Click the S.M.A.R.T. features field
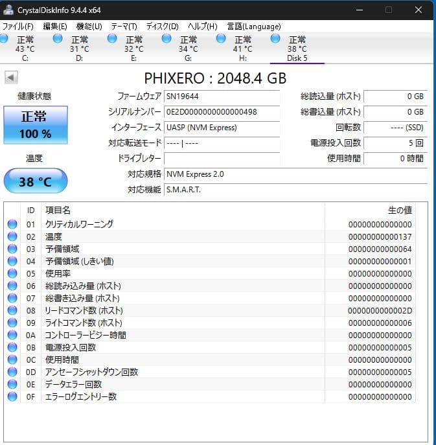 (295, 190)
